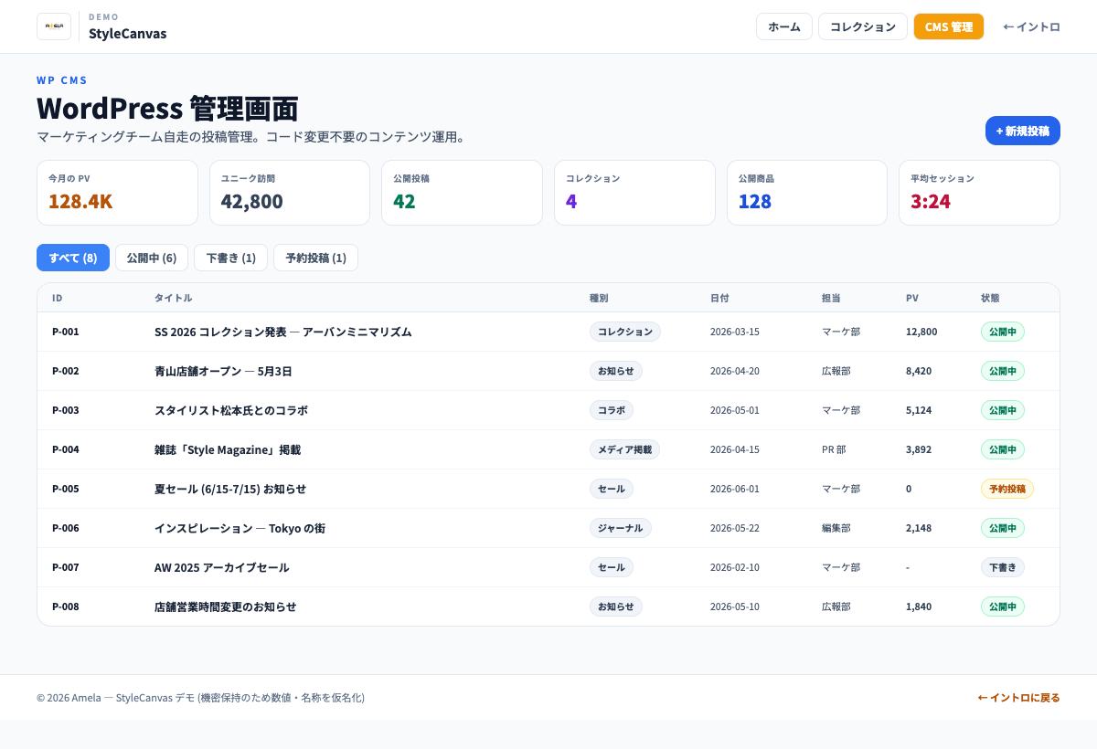
Task: Click the コレクション tag in row P-001
Action: point(625,332)
